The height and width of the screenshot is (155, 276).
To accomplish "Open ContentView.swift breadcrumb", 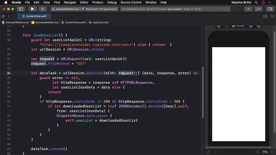I will click(74, 22).
